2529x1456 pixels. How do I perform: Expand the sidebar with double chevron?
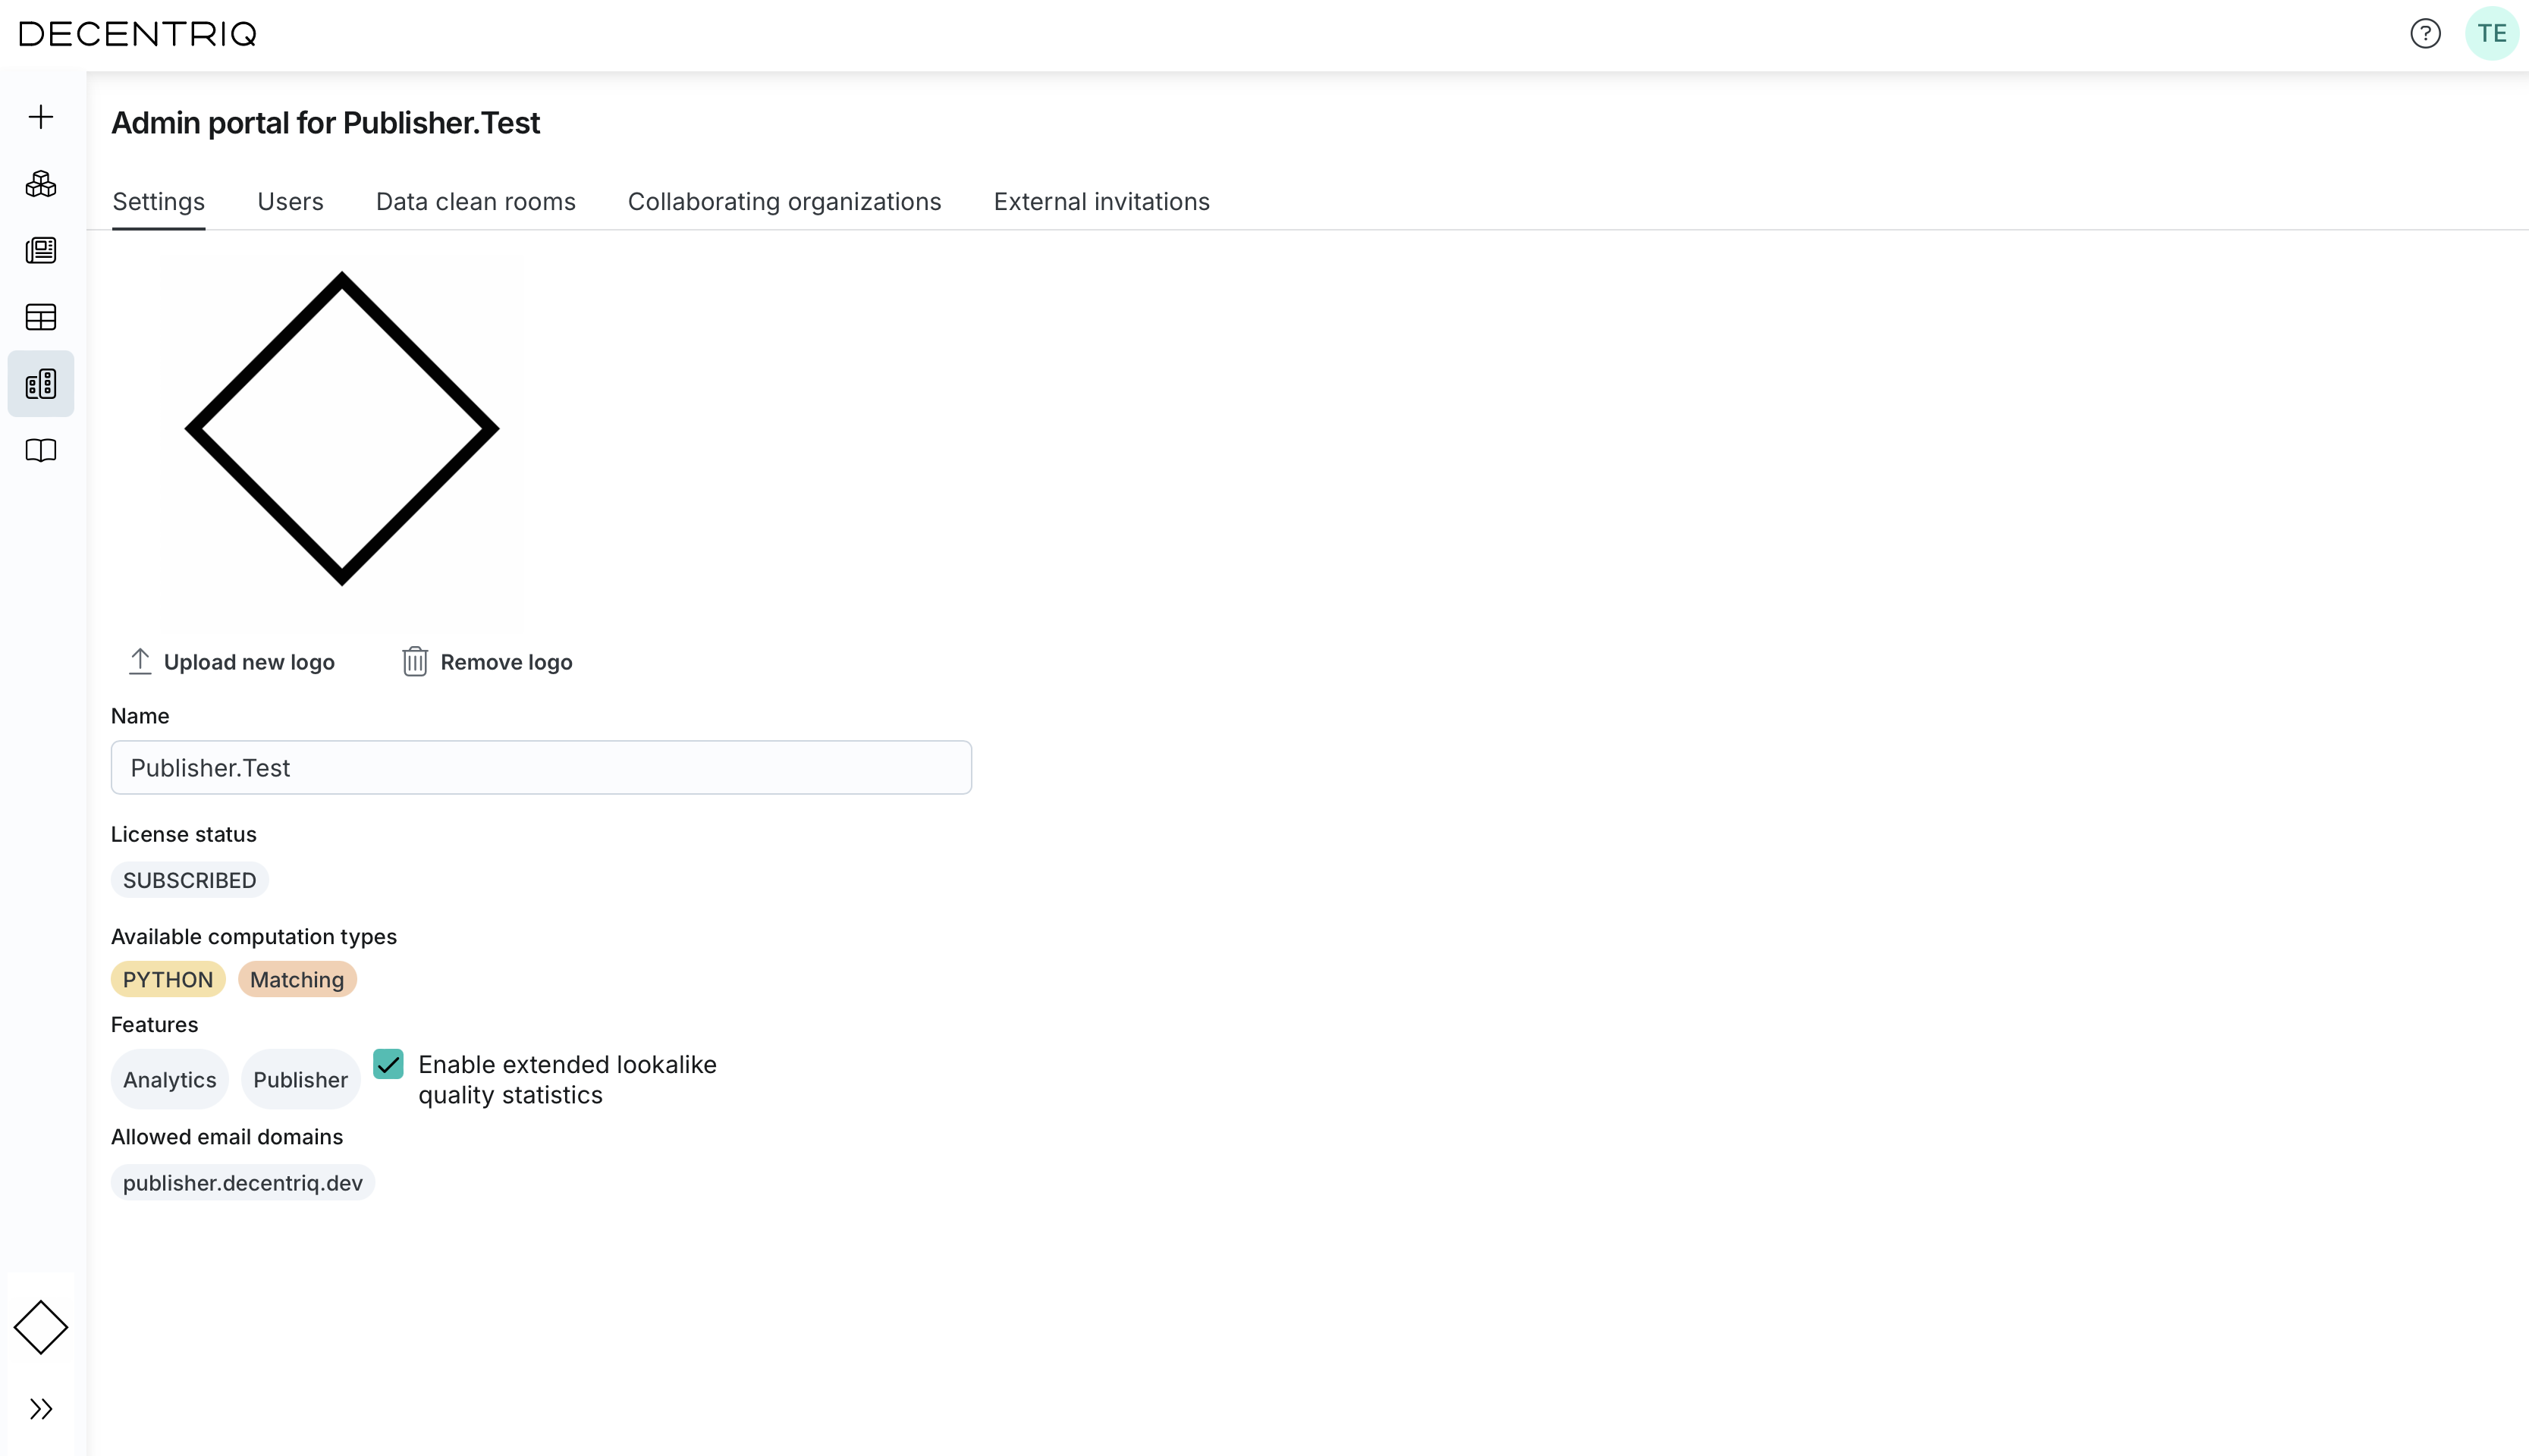tap(41, 1409)
